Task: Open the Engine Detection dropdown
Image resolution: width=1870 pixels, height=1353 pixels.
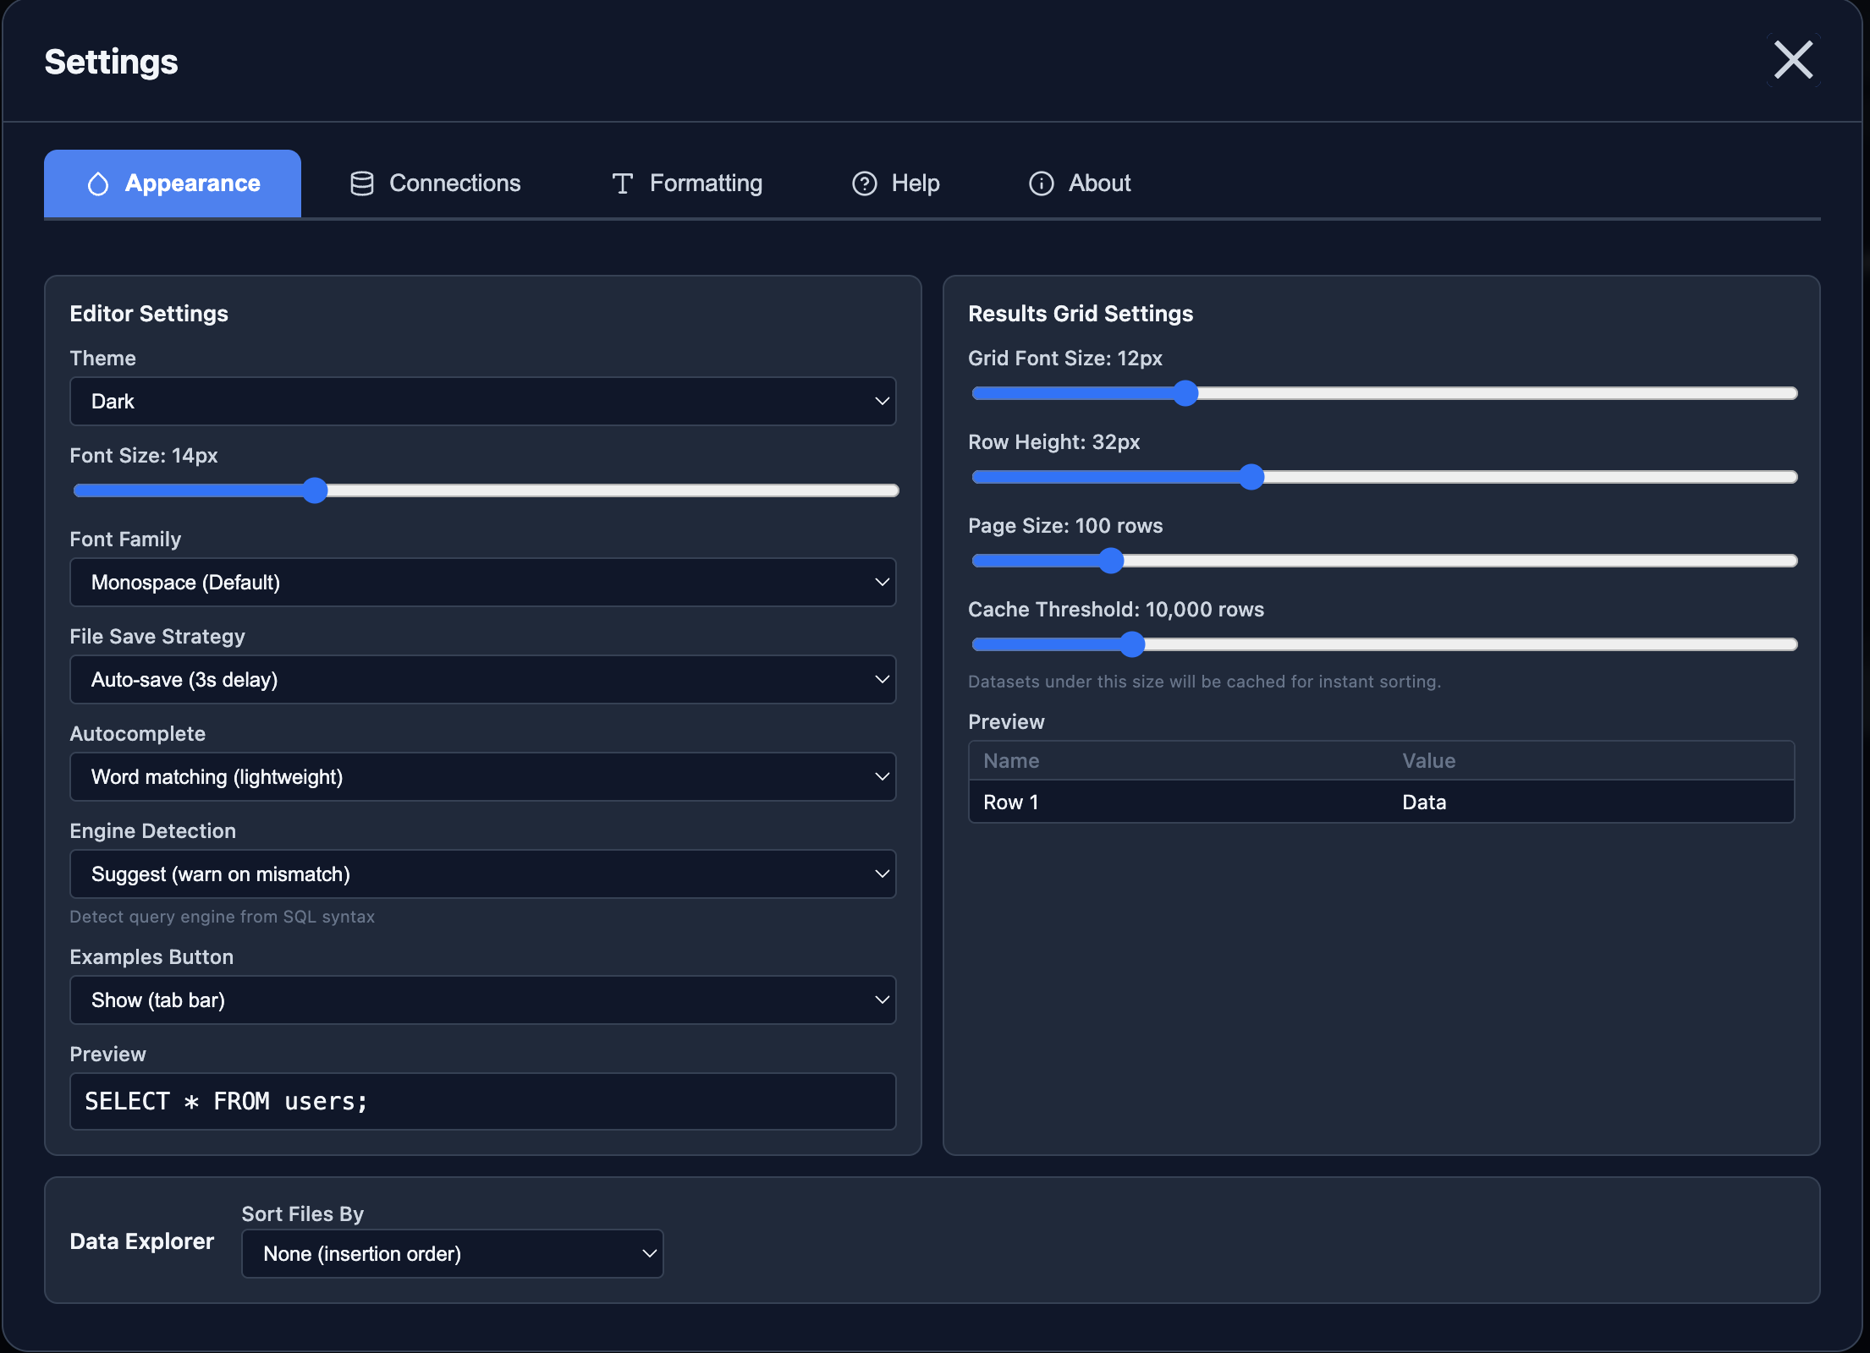Action: 482,874
